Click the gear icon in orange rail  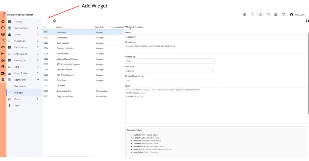[3, 80]
